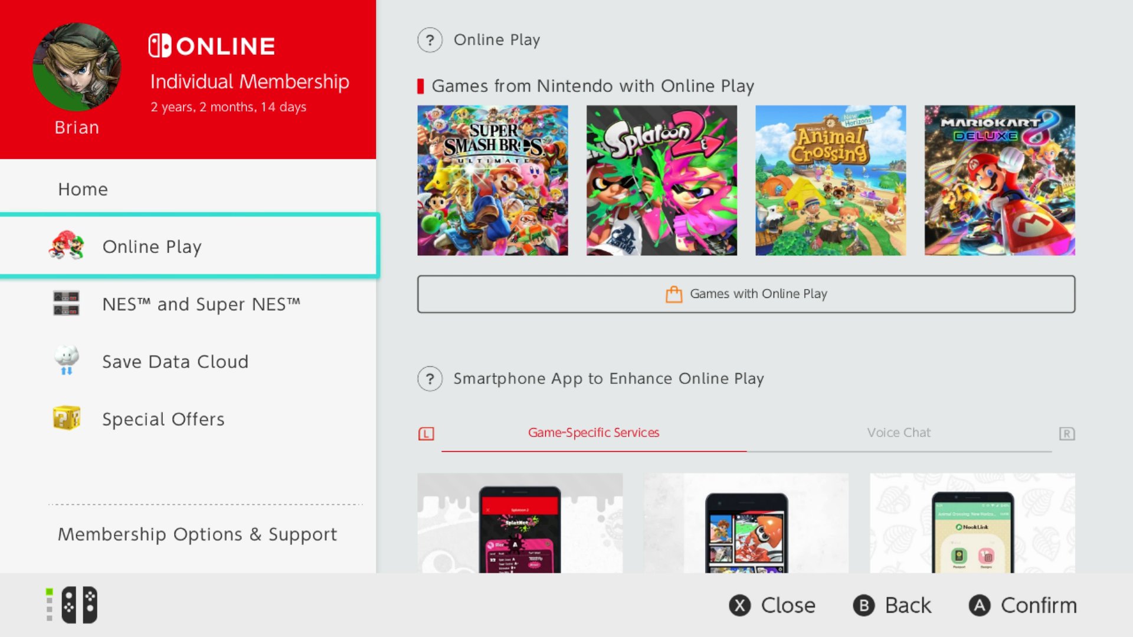Select the NES and Super NES icon
This screenshot has height=637, width=1133.
pos(66,304)
